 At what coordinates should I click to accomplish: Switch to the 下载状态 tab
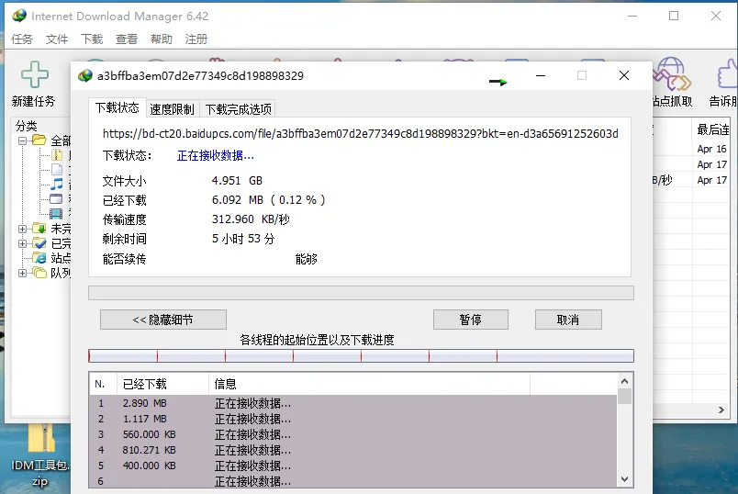point(117,107)
